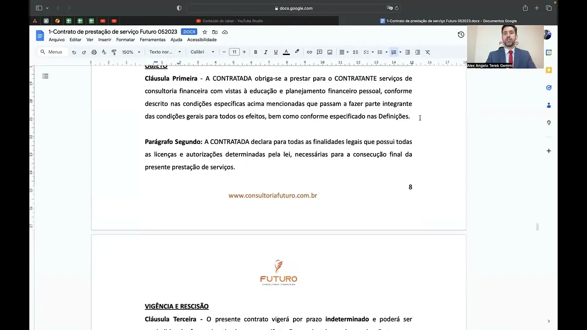The width and height of the screenshot is (587, 330).
Task: Open the alignment dropdown
Action: [x=343, y=52]
